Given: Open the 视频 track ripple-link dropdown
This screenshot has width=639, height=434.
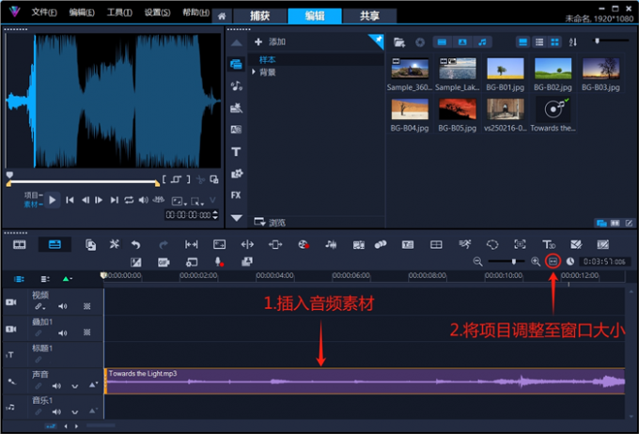Looking at the screenshot, I should [39, 306].
